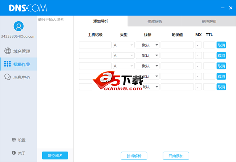
Task: Click 关于 label
Action: tap(22, 153)
